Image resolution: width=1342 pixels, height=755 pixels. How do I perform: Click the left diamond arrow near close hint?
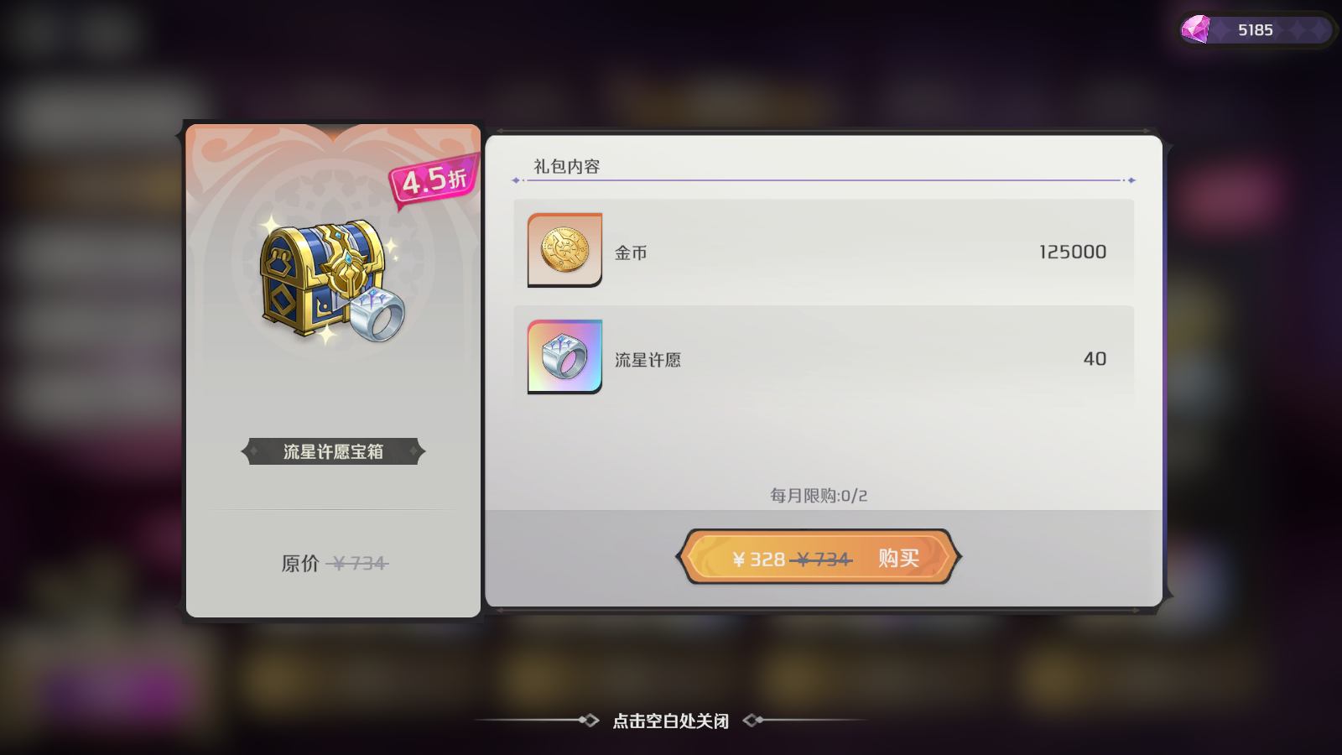point(590,721)
